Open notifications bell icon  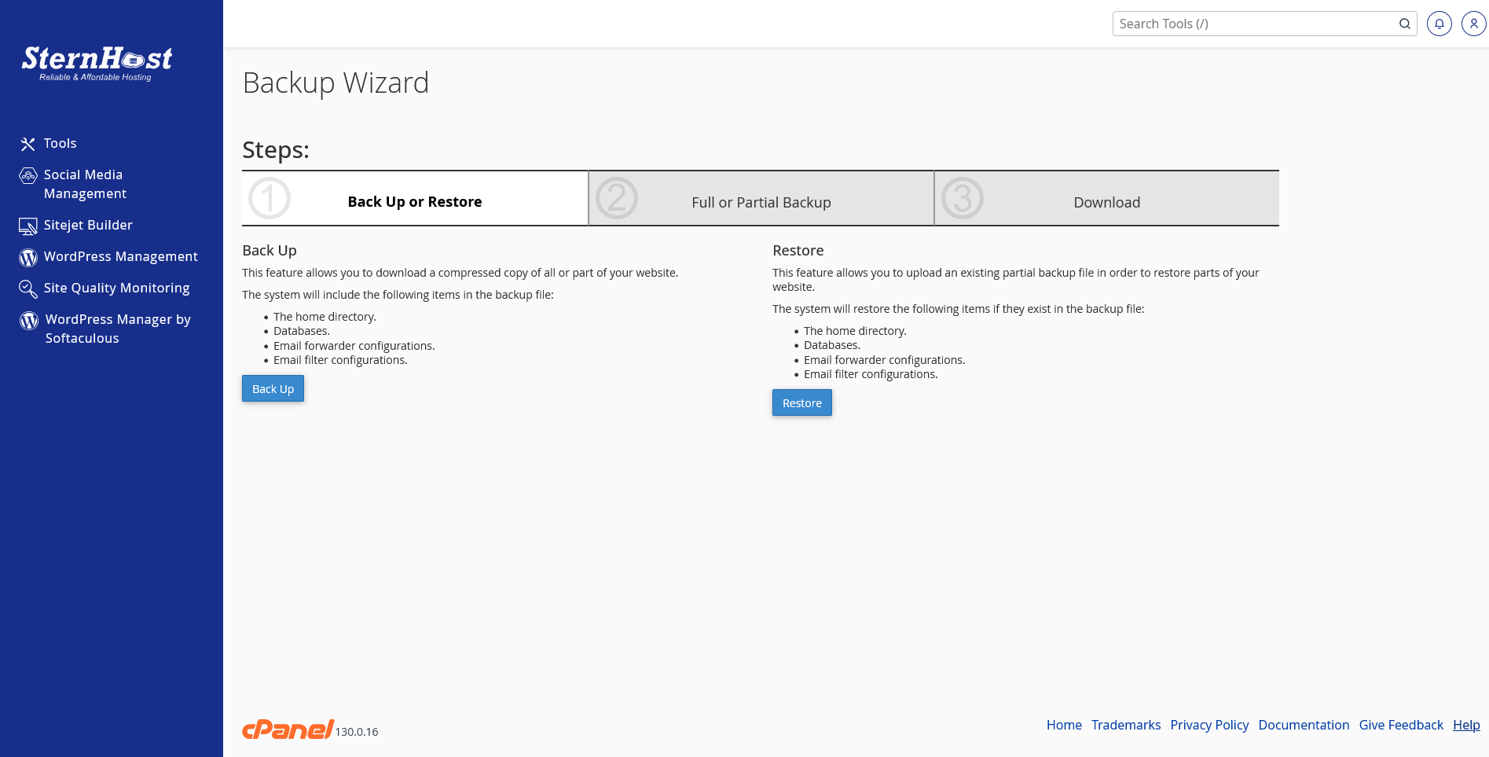click(1439, 24)
